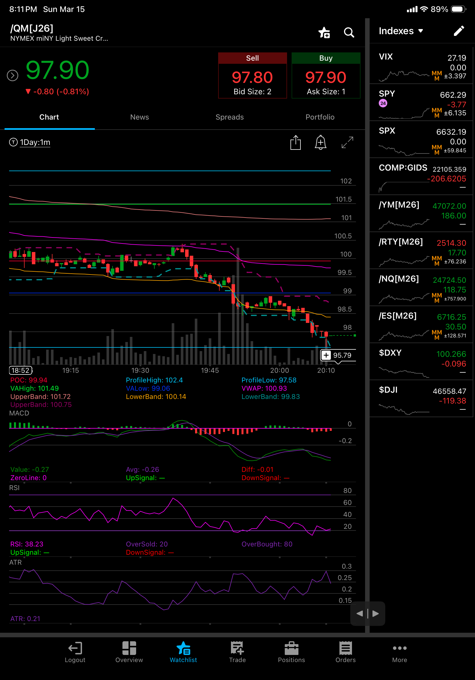Tap the RSI study label

[x=14, y=488]
